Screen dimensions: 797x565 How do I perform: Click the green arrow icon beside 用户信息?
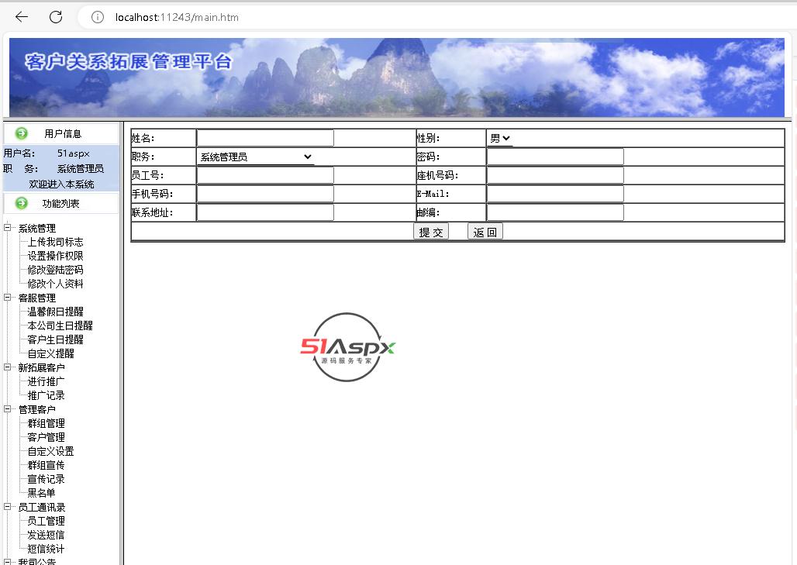pyautogui.click(x=22, y=133)
